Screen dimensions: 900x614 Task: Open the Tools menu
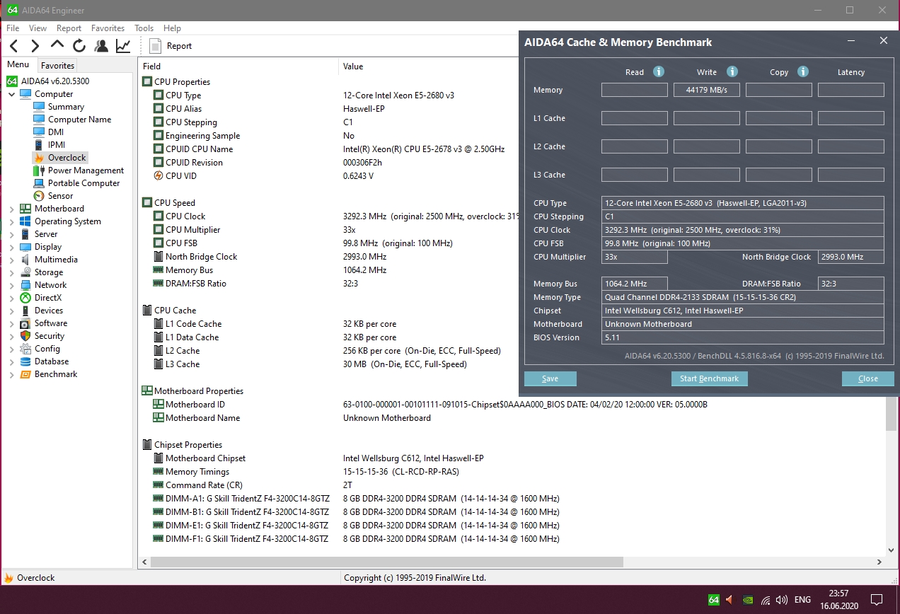(144, 28)
